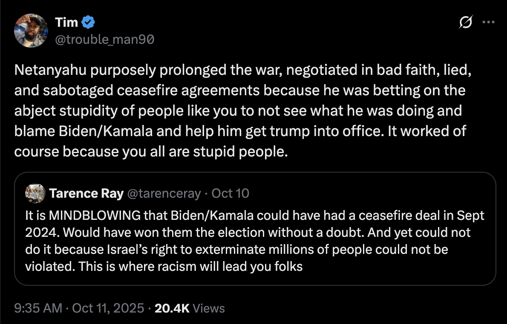Click the Oct 11, 2025 date
Viewport: 507px width, 324px height.
tap(108, 308)
